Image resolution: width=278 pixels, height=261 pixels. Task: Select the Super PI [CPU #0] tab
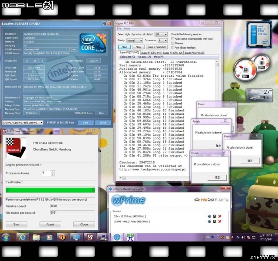[129, 52]
